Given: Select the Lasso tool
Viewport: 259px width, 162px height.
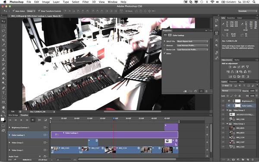Looking at the screenshot, I should (x=3, y=31).
